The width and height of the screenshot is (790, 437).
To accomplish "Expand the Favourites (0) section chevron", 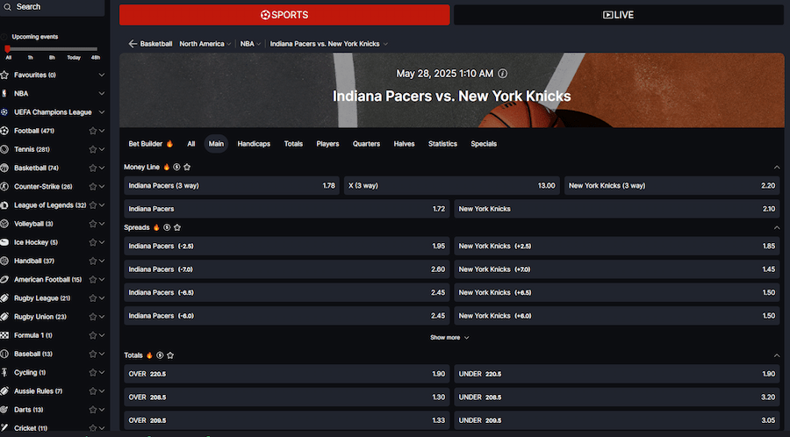I will (102, 75).
